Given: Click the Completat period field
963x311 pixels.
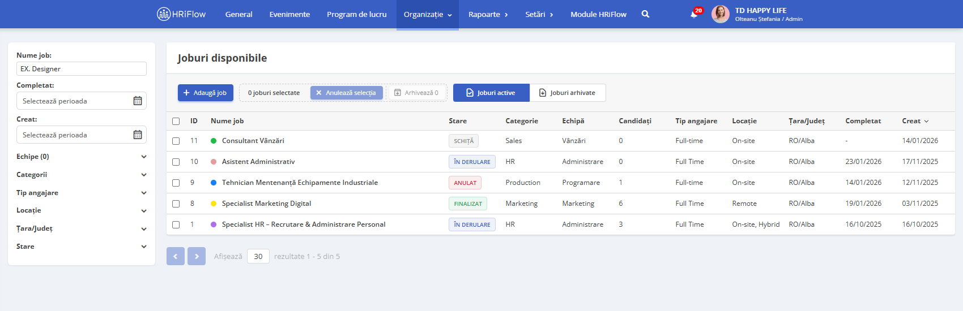Looking at the screenshot, I should [x=82, y=101].
